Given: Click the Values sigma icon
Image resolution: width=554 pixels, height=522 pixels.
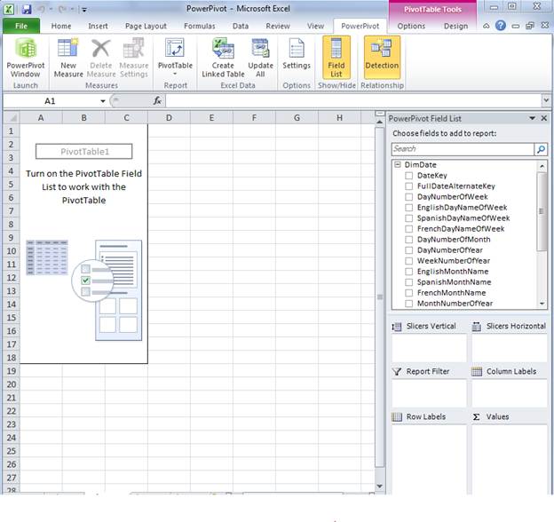Looking at the screenshot, I should tap(476, 416).
